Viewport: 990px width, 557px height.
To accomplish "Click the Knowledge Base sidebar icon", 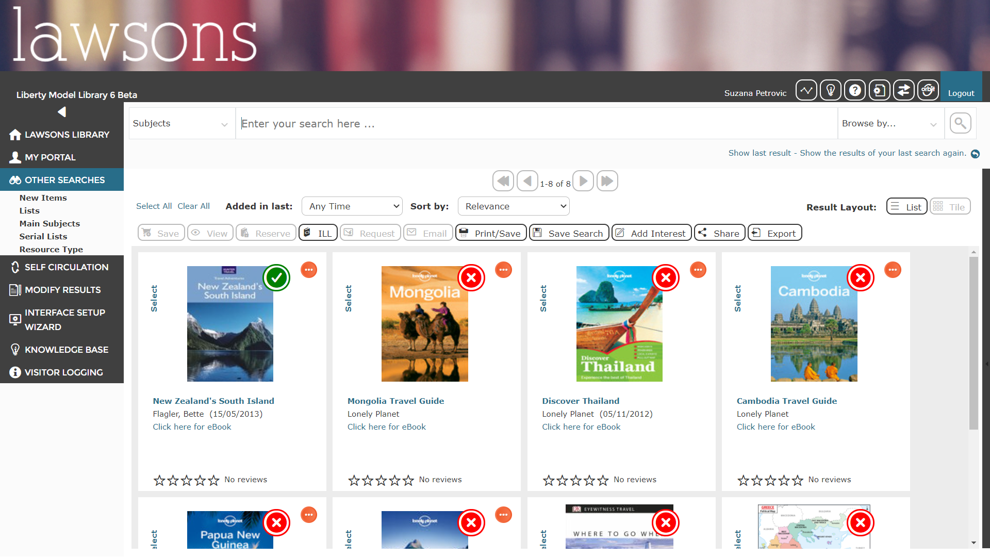I will [x=15, y=349].
